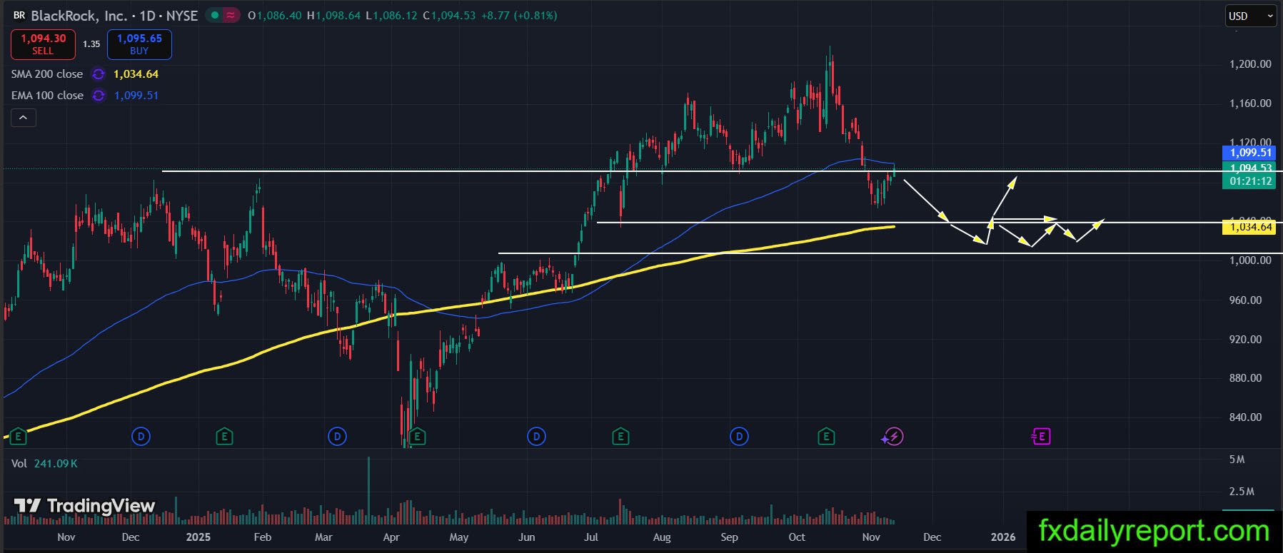Click the blue EMA value 1,099.51 in the legend
The height and width of the screenshot is (553, 1283).
pos(136,96)
